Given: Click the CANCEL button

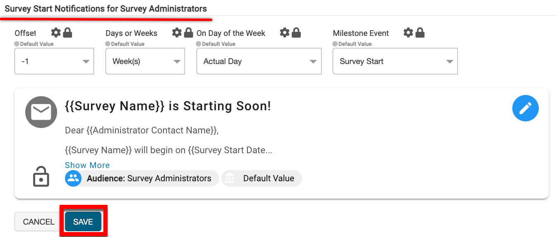Looking at the screenshot, I should [38, 222].
